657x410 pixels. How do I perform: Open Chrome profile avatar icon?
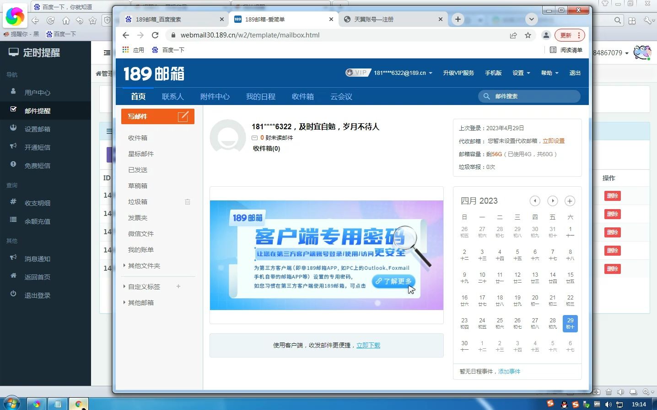(546, 35)
